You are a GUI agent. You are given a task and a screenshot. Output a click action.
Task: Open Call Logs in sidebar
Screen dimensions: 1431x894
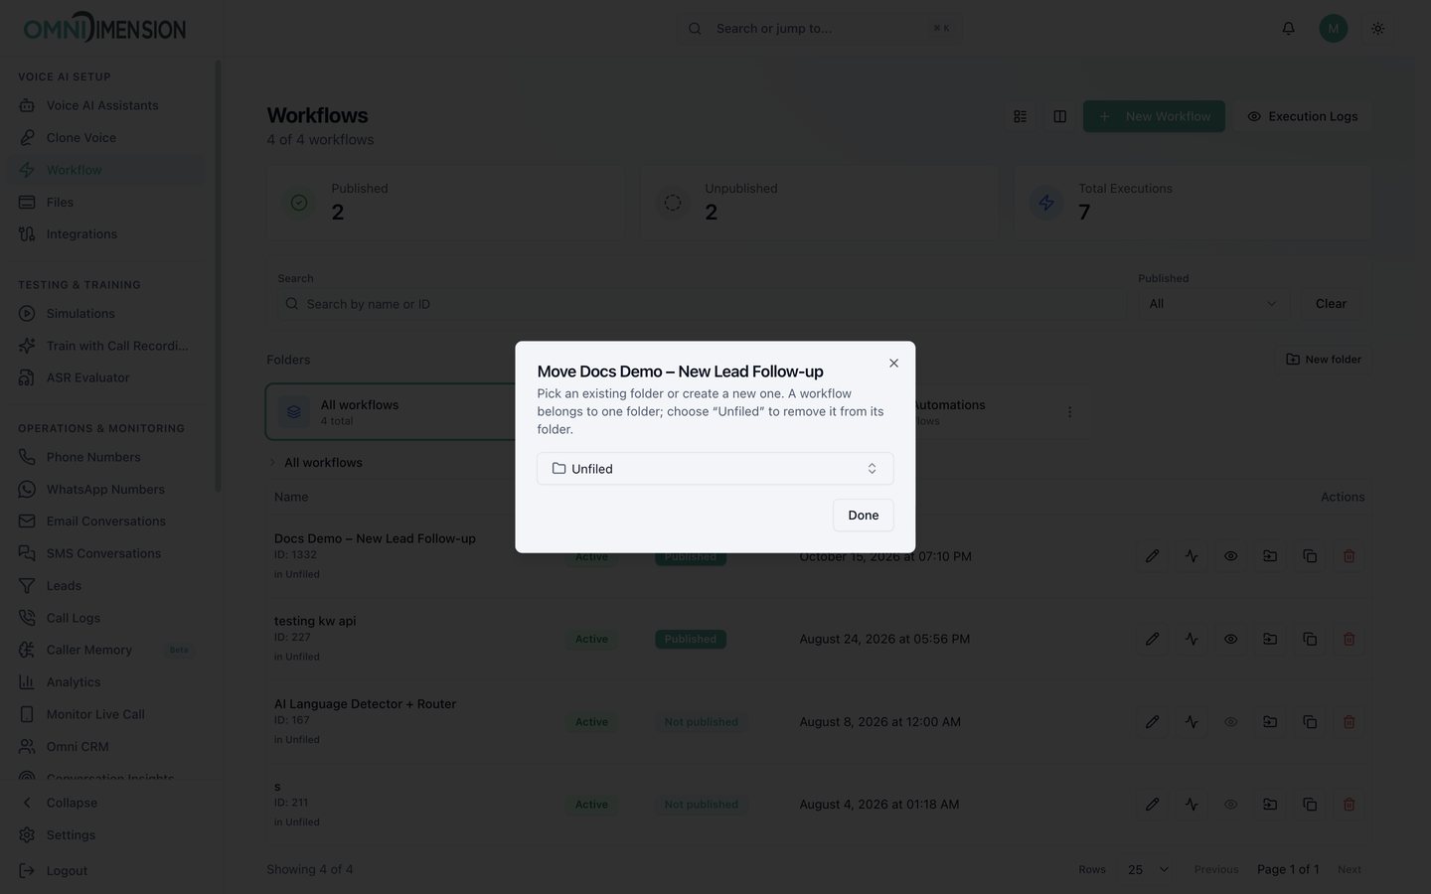click(x=73, y=618)
